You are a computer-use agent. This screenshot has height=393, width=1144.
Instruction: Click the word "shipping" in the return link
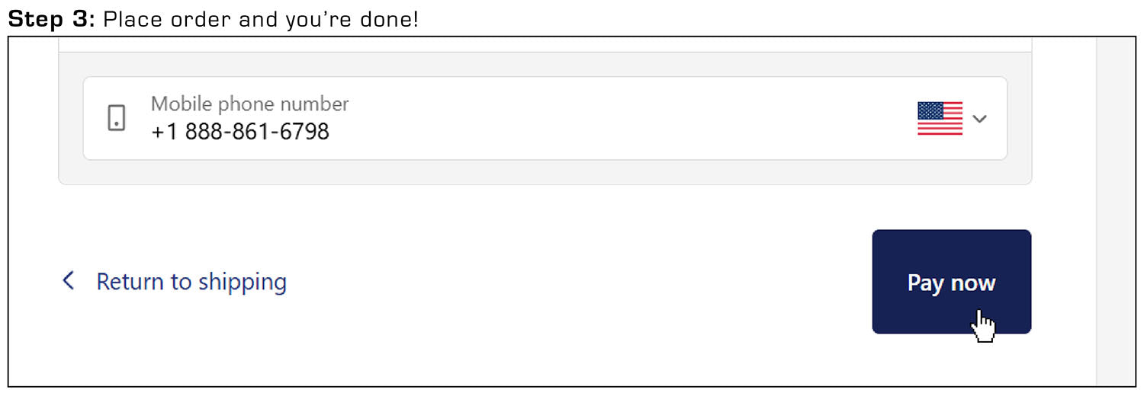coord(242,283)
